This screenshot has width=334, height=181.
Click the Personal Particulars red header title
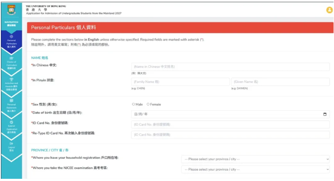tap(63, 28)
